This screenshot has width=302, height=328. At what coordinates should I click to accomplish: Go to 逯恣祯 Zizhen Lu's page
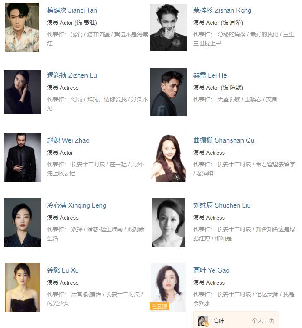coord(72,75)
